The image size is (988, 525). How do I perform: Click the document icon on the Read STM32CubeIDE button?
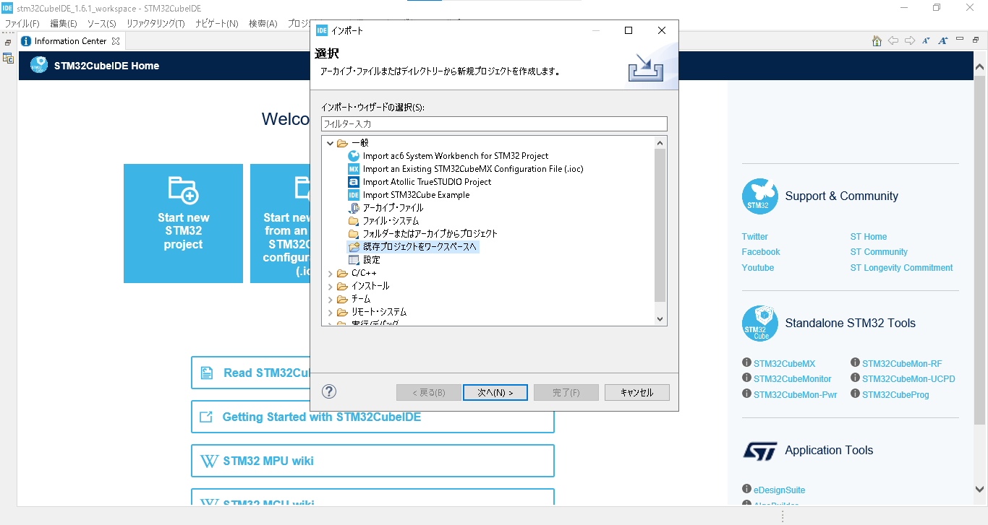pyautogui.click(x=207, y=373)
